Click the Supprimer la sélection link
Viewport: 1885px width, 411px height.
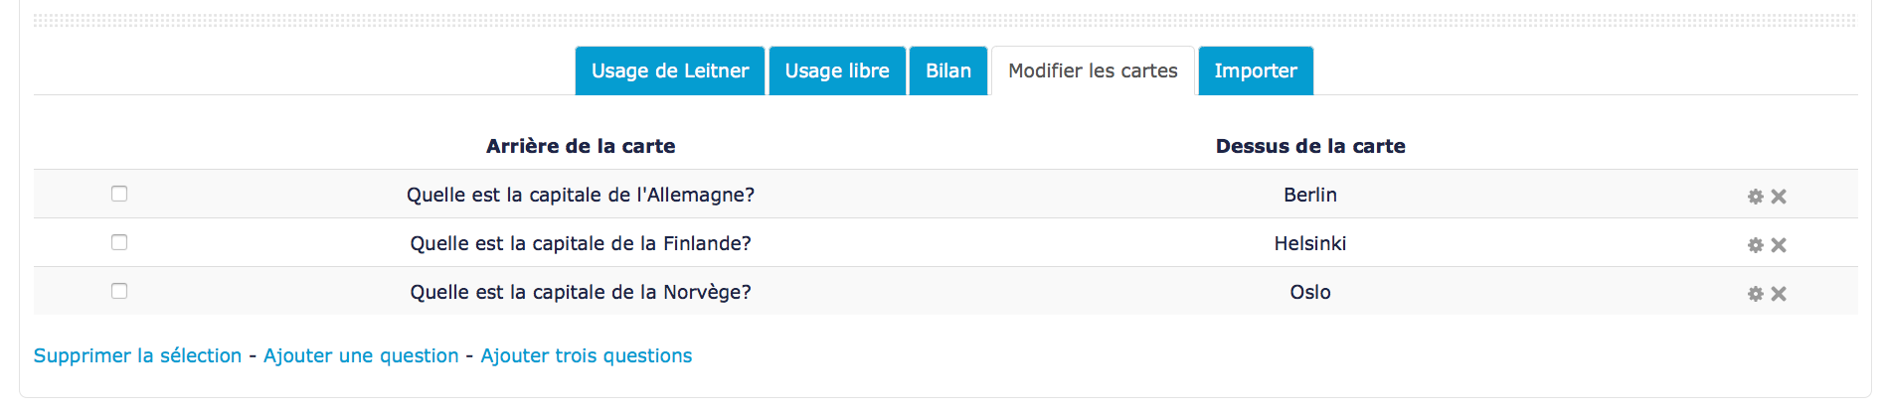pyautogui.click(x=137, y=355)
